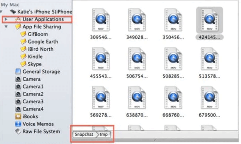Click file name 309546...
Image resolution: width=241 pixels, height=144 pixels.
[101, 37]
